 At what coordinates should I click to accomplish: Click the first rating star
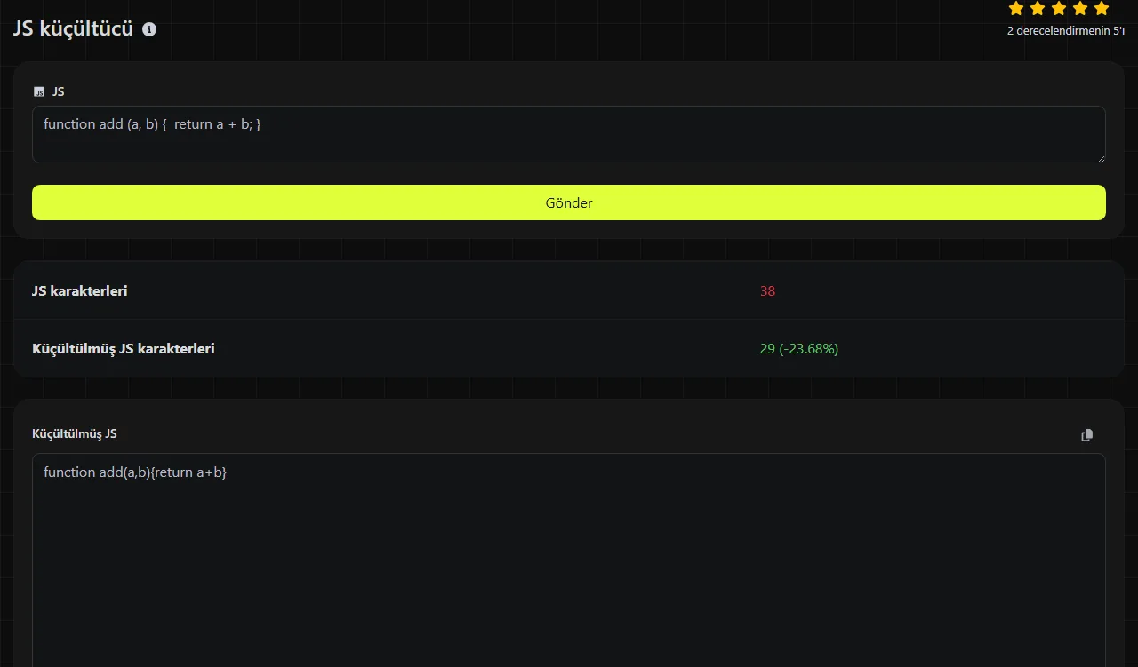(x=1016, y=9)
